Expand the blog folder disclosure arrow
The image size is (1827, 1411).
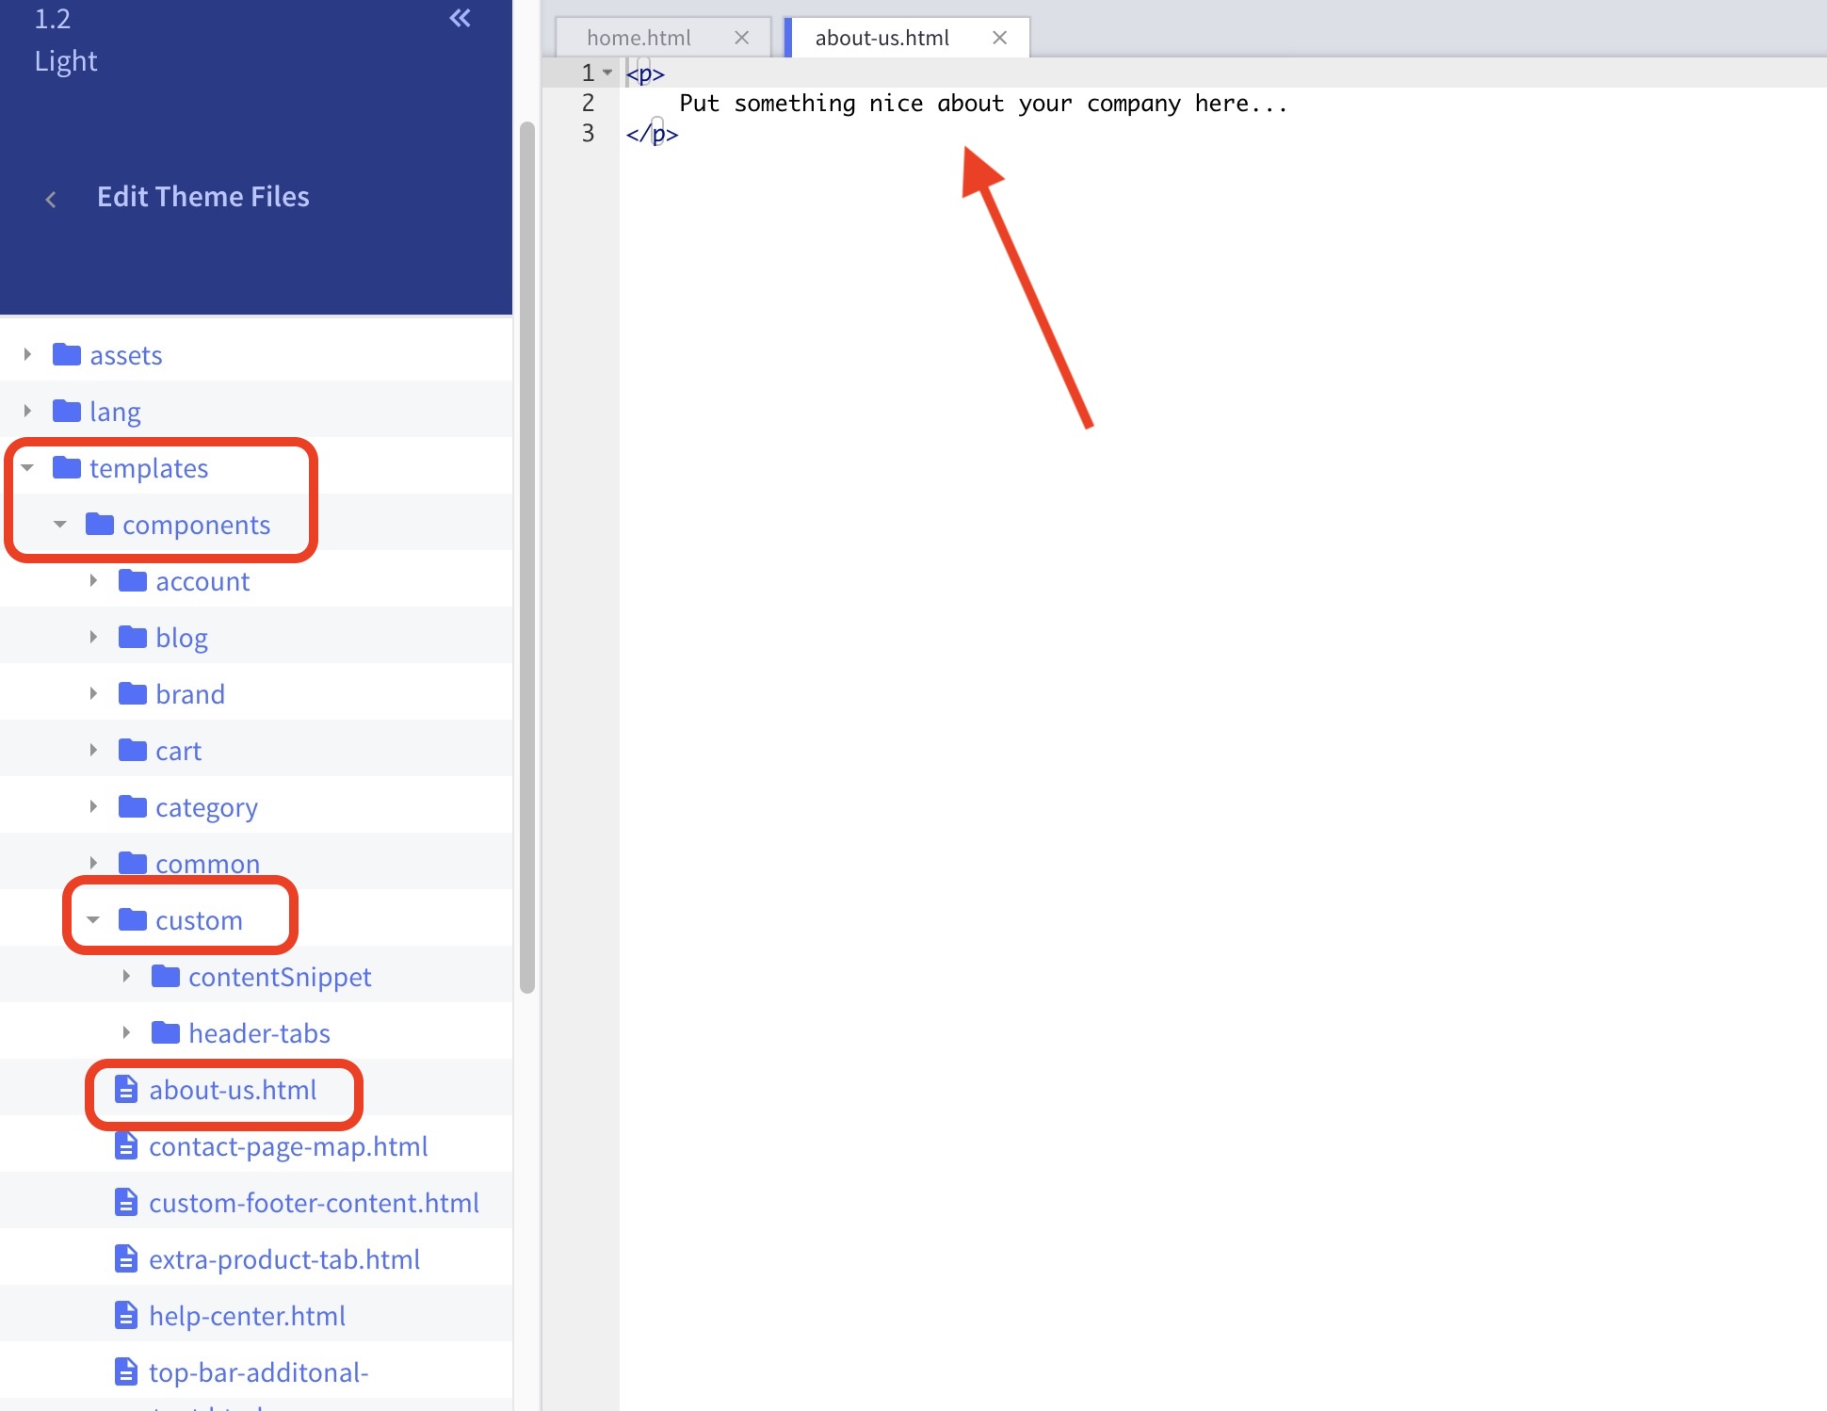tap(93, 637)
